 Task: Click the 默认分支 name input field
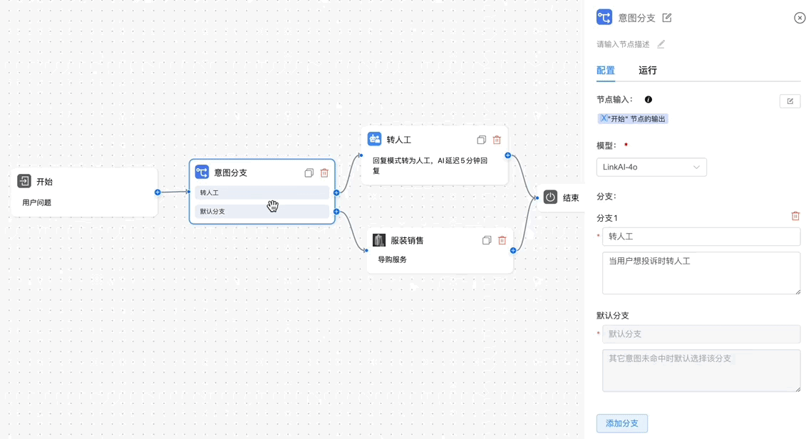(701, 334)
